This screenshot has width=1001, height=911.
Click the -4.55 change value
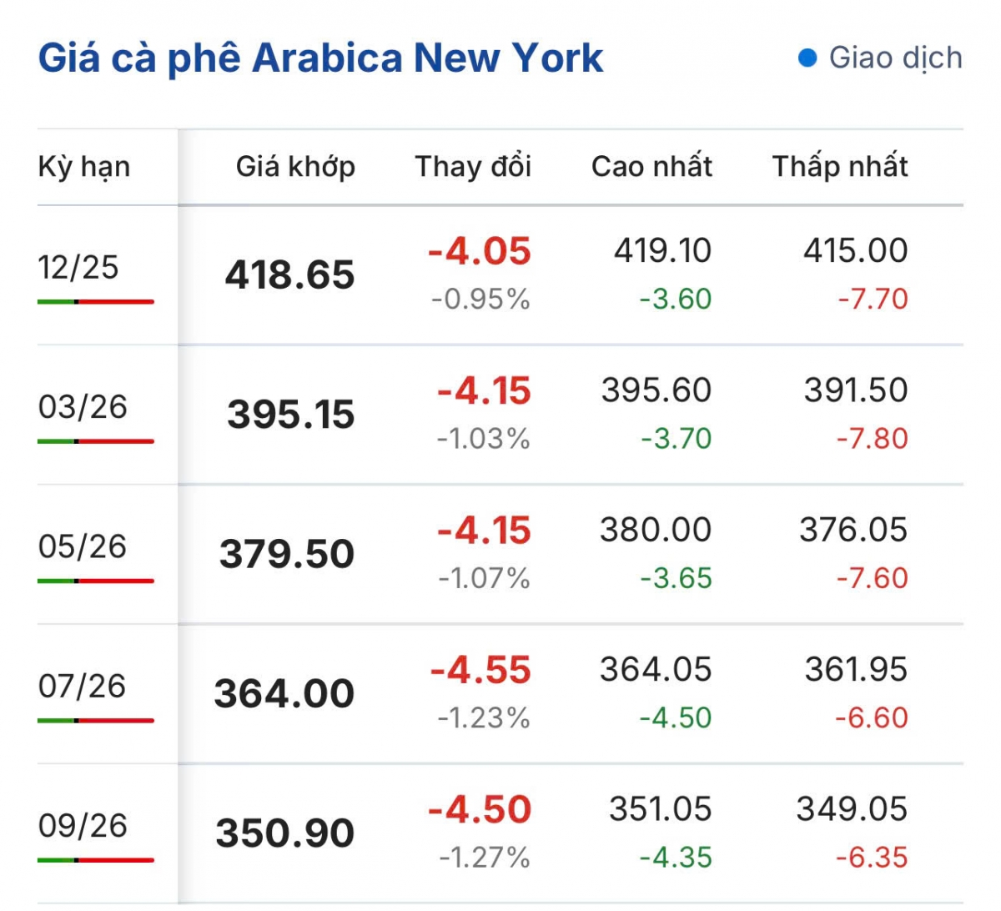[480, 671]
